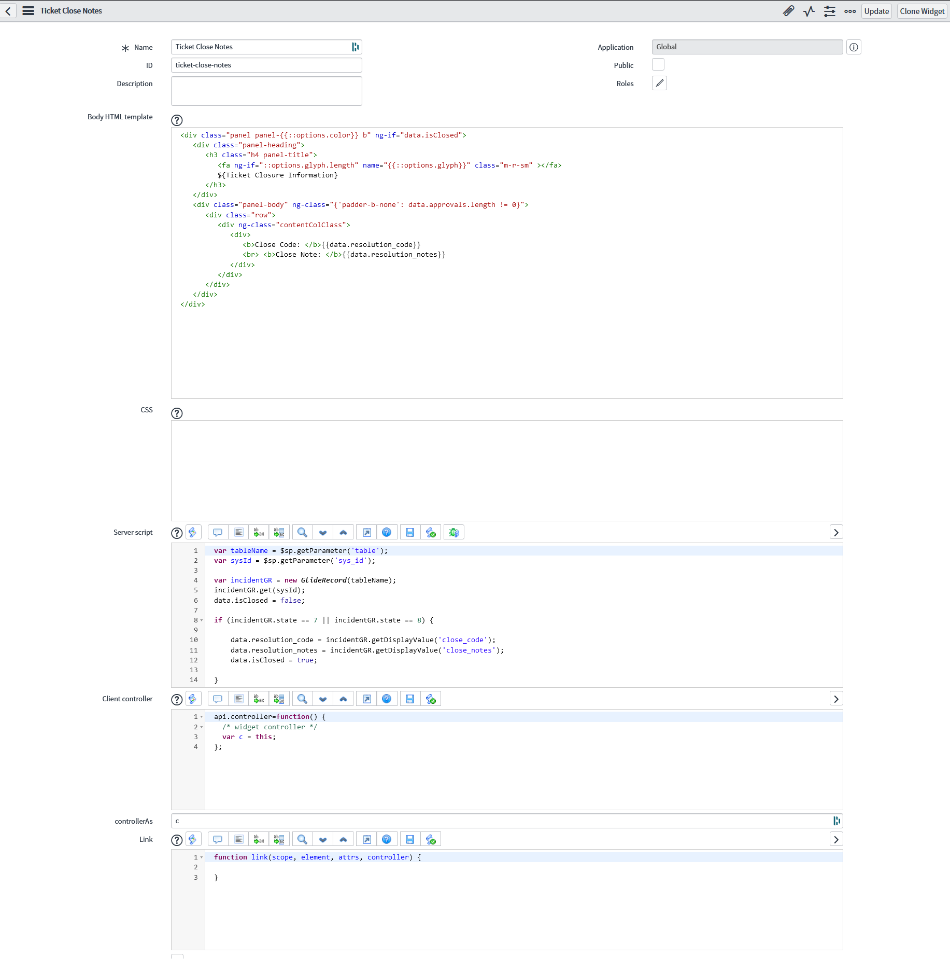This screenshot has width=950, height=971.
Task: Click the controllerAs input field
Action: point(507,821)
